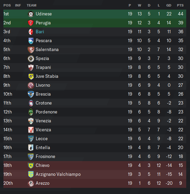Click the Vicenza red V badge
The width and height of the screenshot is (190, 194).
tap(31, 130)
